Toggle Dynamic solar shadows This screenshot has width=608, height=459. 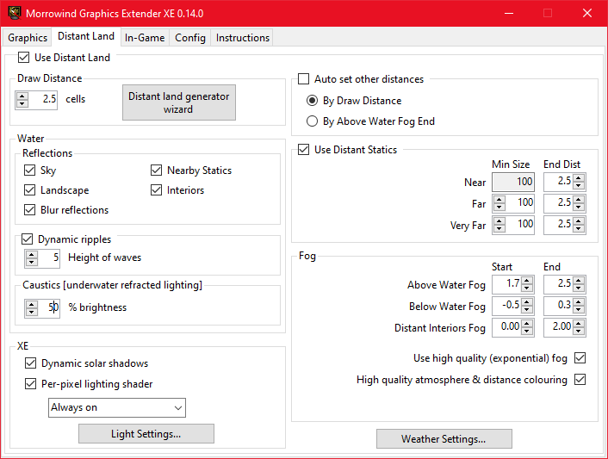tap(30, 363)
